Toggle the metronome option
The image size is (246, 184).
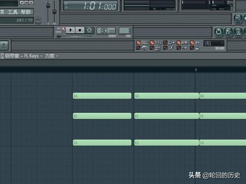pyautogui.click(x=139, y=48)
